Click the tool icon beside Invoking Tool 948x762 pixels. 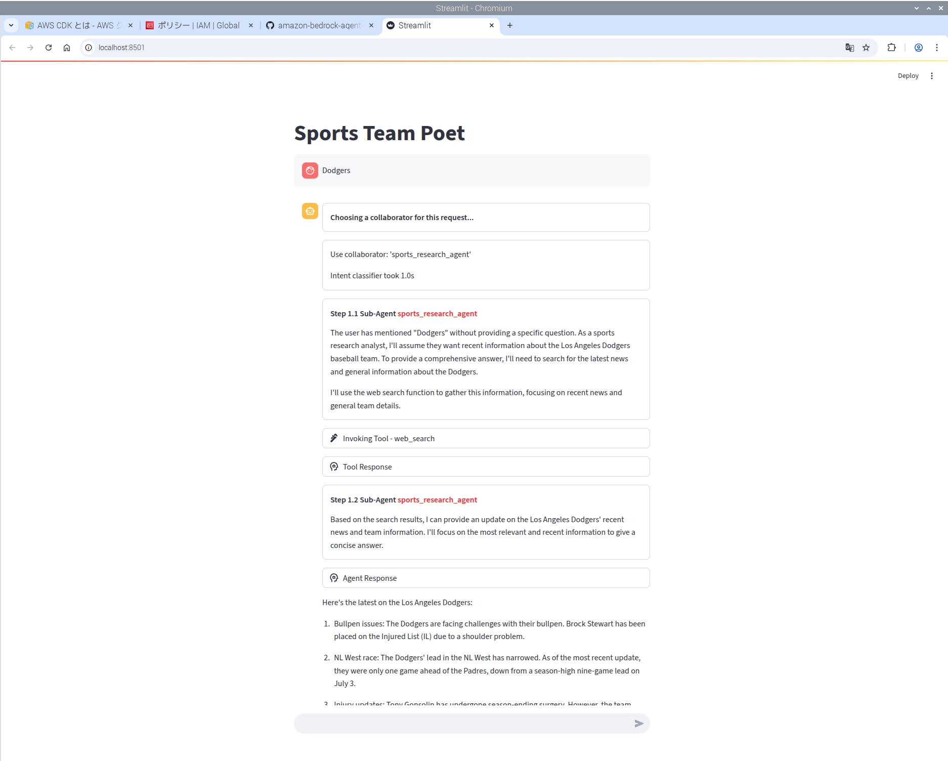[x=334, y=438]
